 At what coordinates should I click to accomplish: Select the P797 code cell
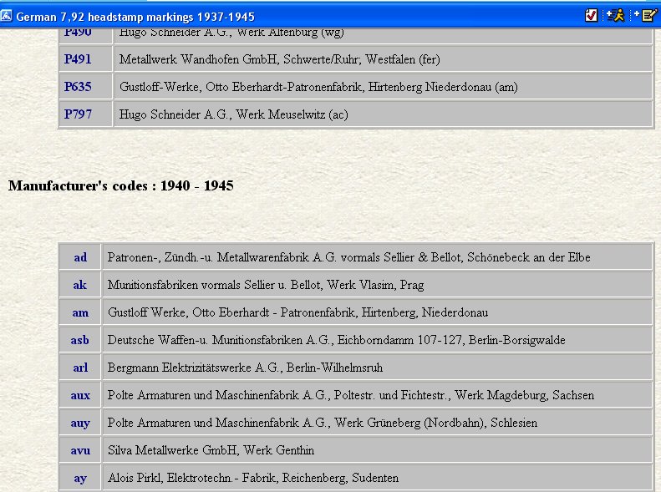pyautogui.click(x=78, y=114)
